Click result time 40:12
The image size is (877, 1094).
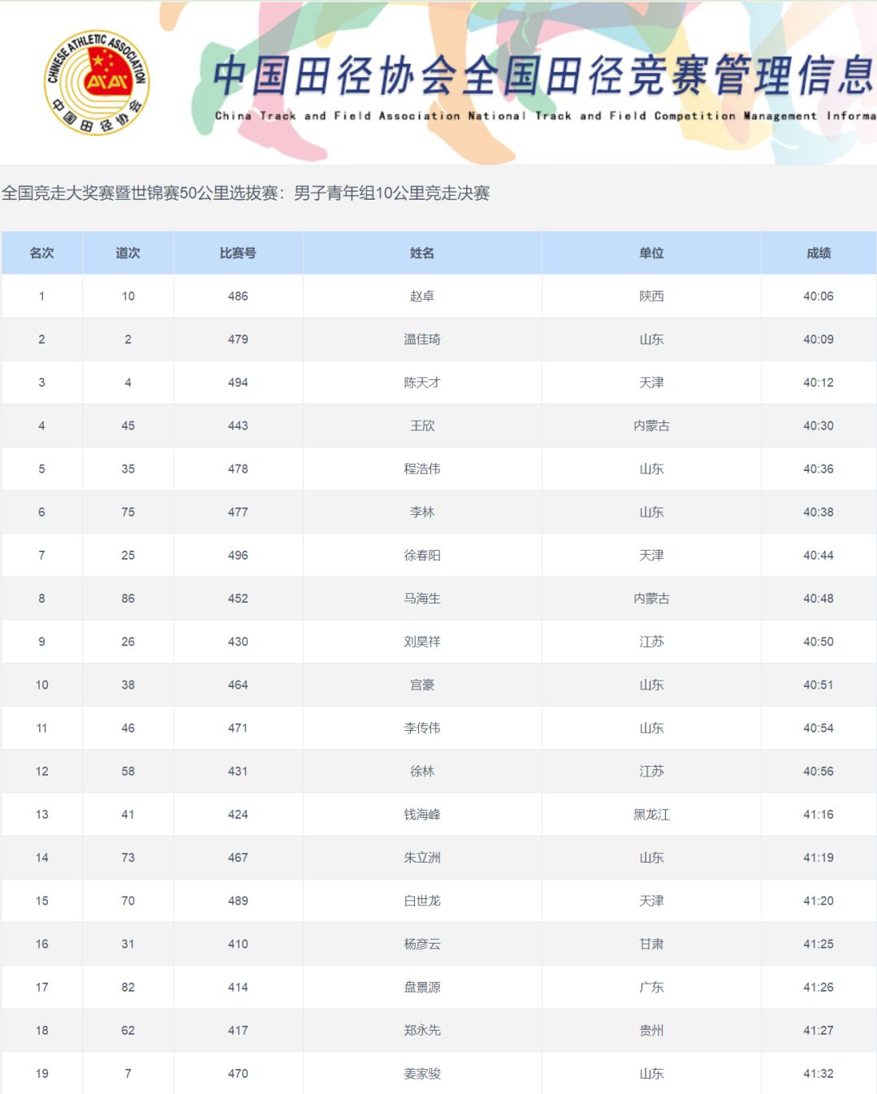(x=819, y=383)
